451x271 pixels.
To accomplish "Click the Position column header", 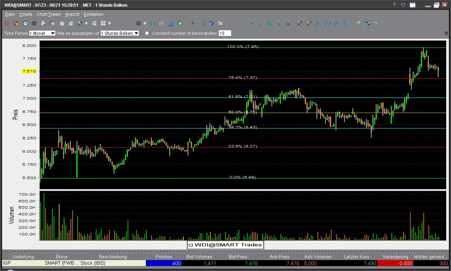I will click(164, 257).
